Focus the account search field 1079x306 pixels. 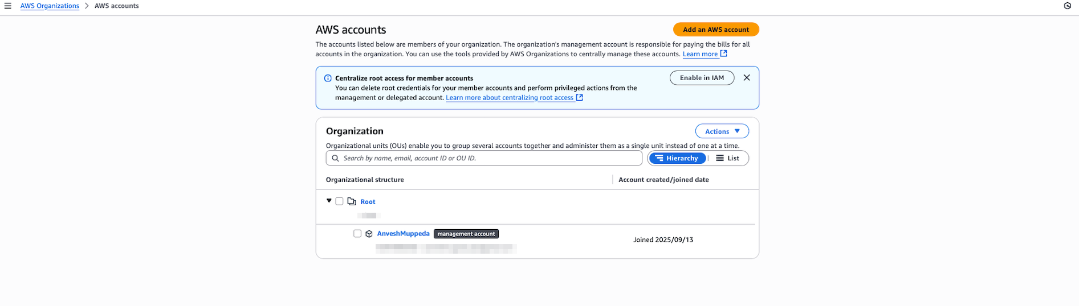(484, 158)
